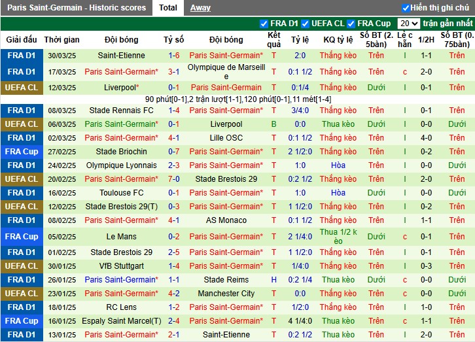Toggle the FRA D1 filter checkbox
475x342 pixels.
pyautogui.click(x=264, y=24)
